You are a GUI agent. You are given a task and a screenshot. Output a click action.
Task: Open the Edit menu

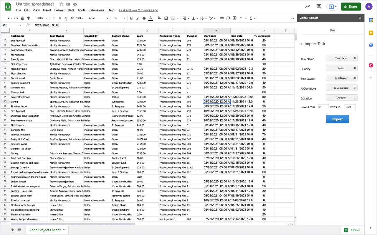pos(27,10)
